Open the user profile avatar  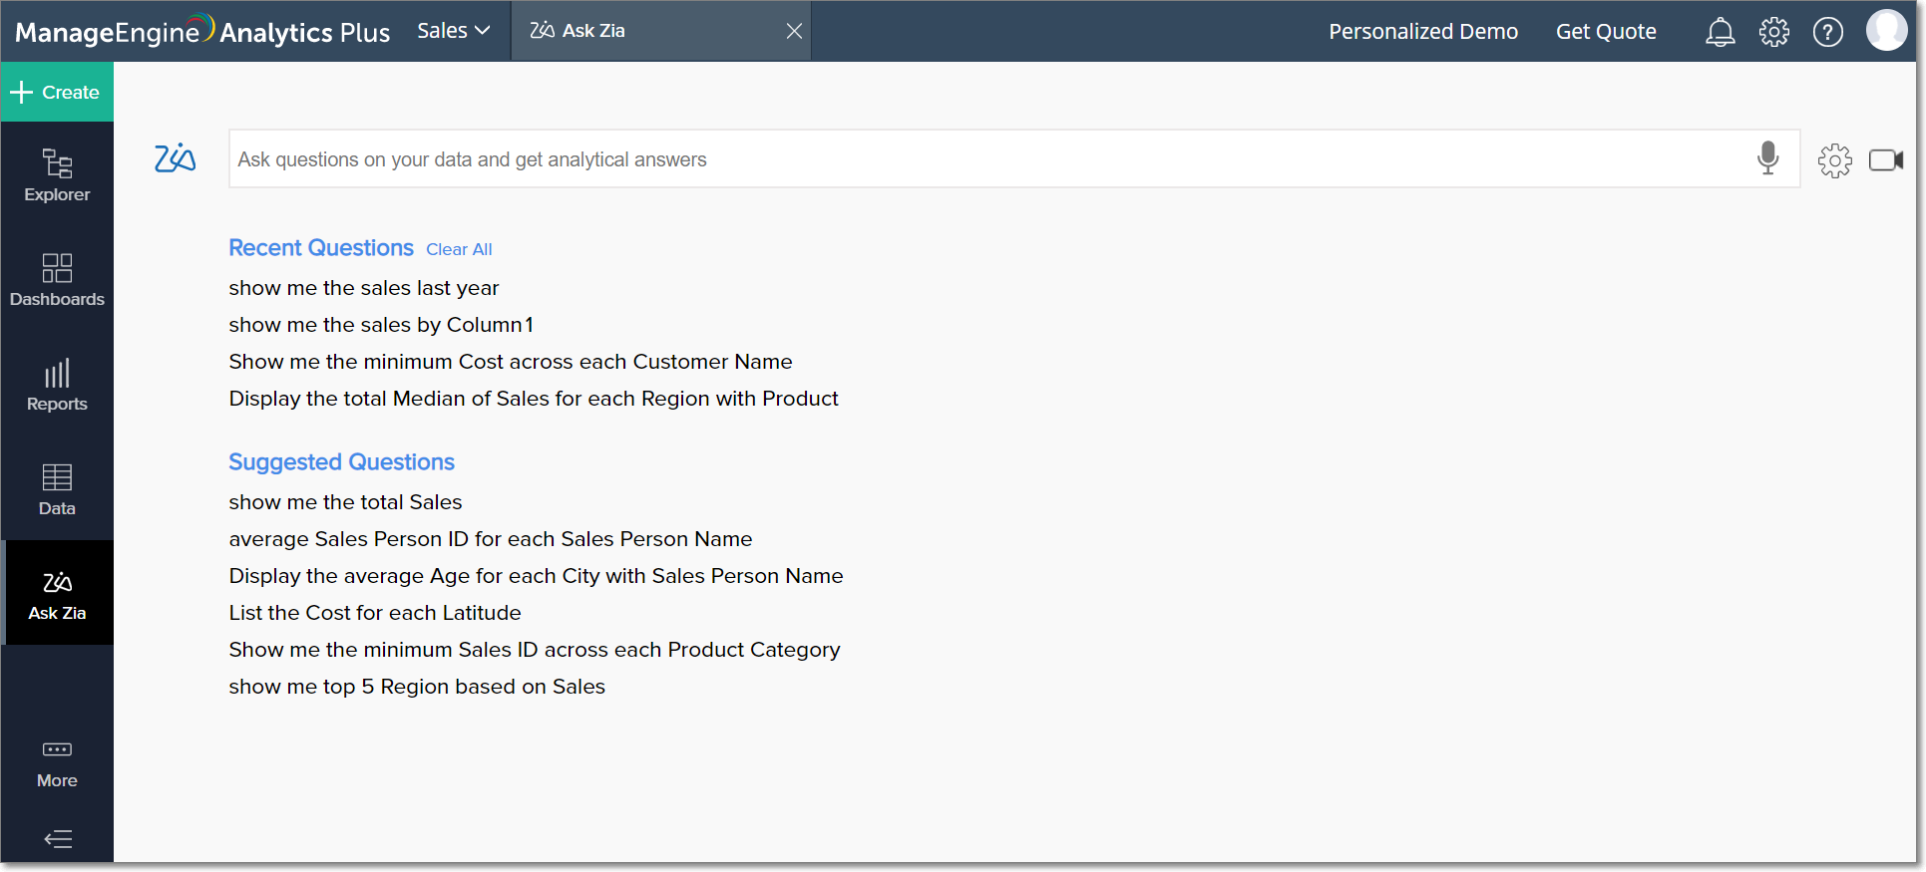[x=1885, y=31]
